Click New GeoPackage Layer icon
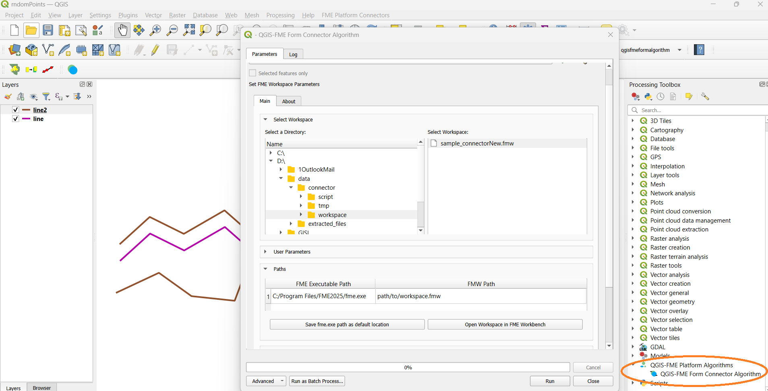Viewport: 768px width, 391px height. 31,50
